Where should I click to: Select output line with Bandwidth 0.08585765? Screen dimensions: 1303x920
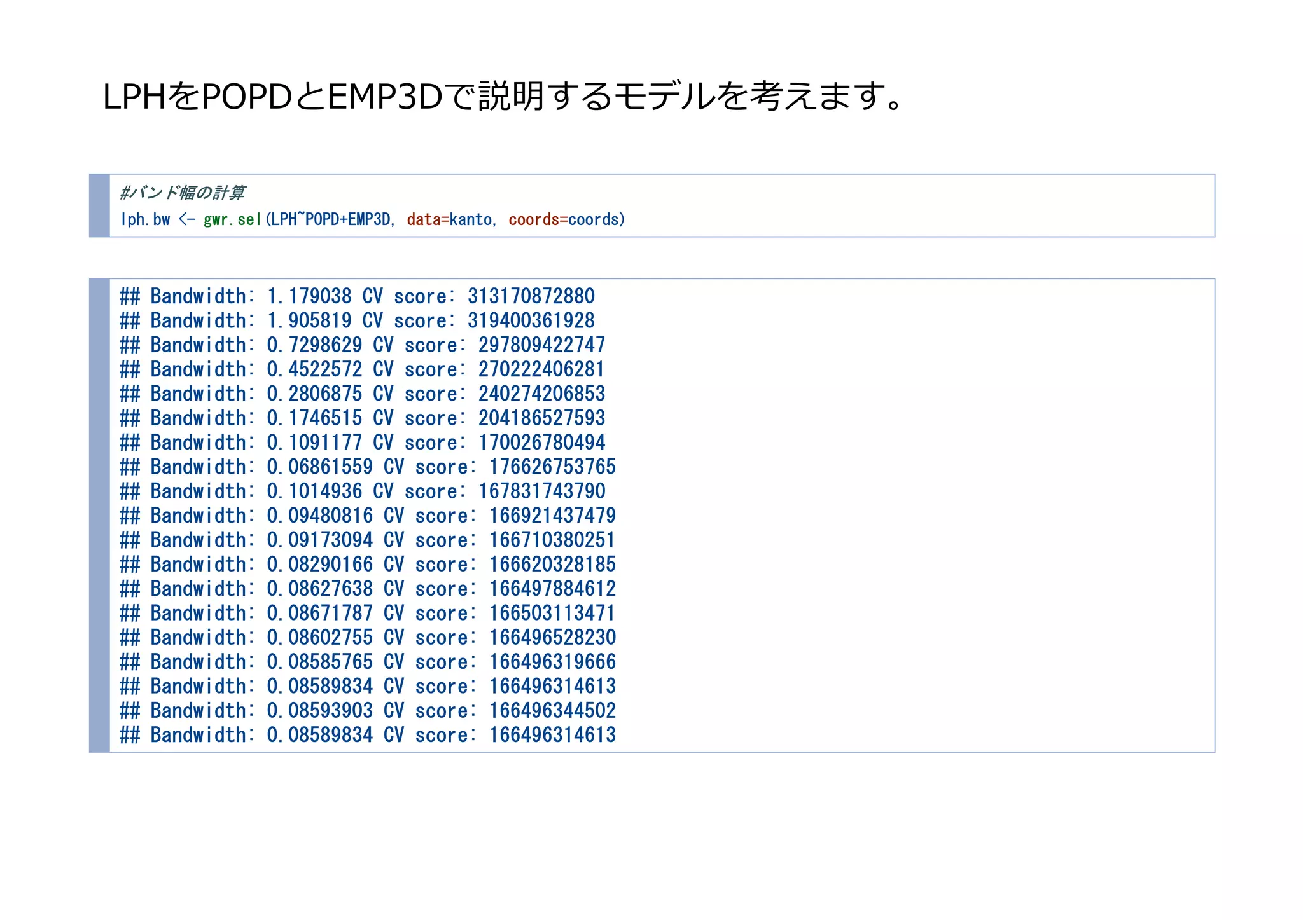(x=368, y=662)
